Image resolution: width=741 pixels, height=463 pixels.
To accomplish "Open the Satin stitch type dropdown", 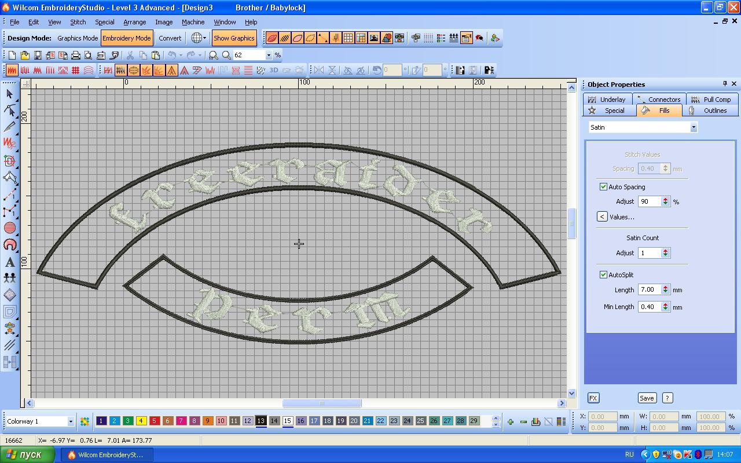I will (x=693, y=127).
